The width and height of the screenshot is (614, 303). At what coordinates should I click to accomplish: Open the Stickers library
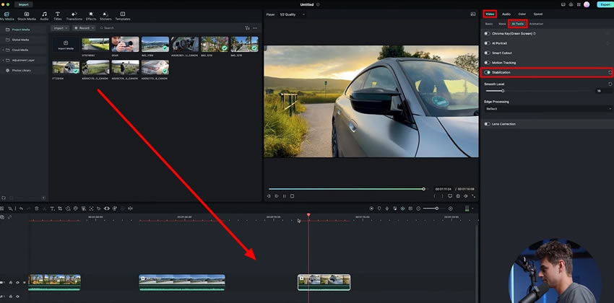pos(105,16)
